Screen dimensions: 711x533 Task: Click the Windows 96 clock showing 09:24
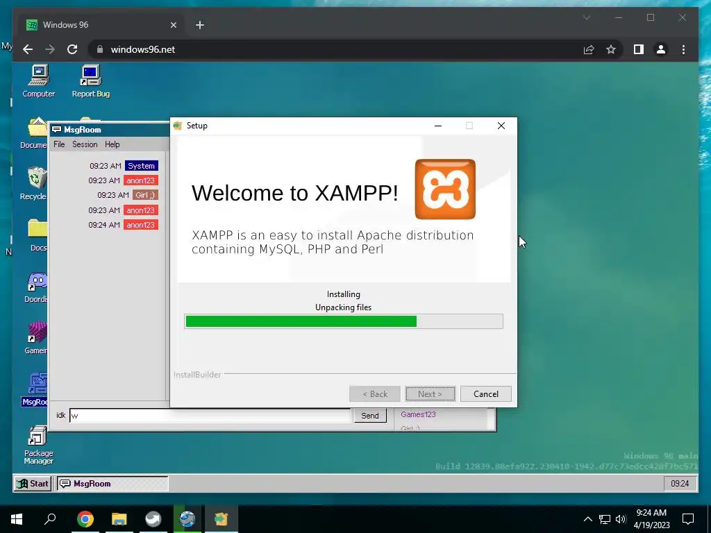[x=679, y=484]
